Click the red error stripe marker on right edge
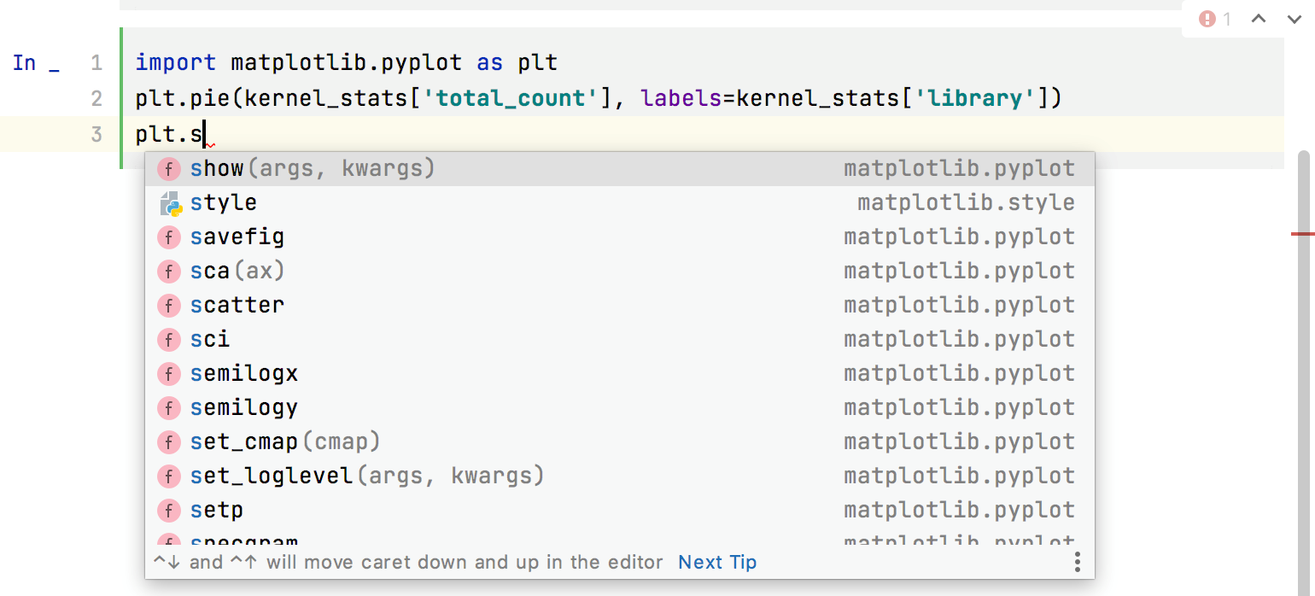1315x596 pixels. [1304, 234]
